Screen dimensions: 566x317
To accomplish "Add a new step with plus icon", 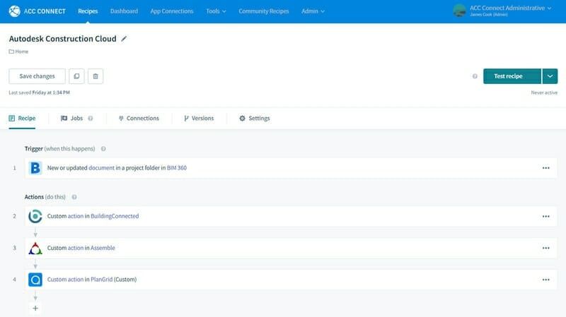I will pos(35,308).
